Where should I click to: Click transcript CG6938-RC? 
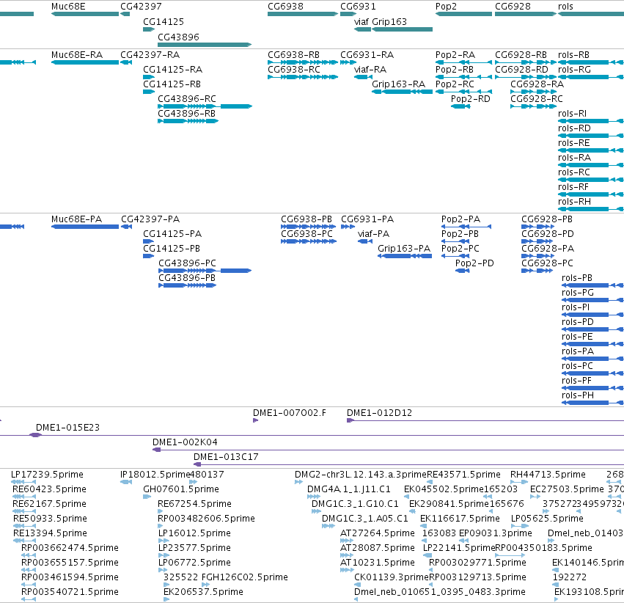[294, 70]
